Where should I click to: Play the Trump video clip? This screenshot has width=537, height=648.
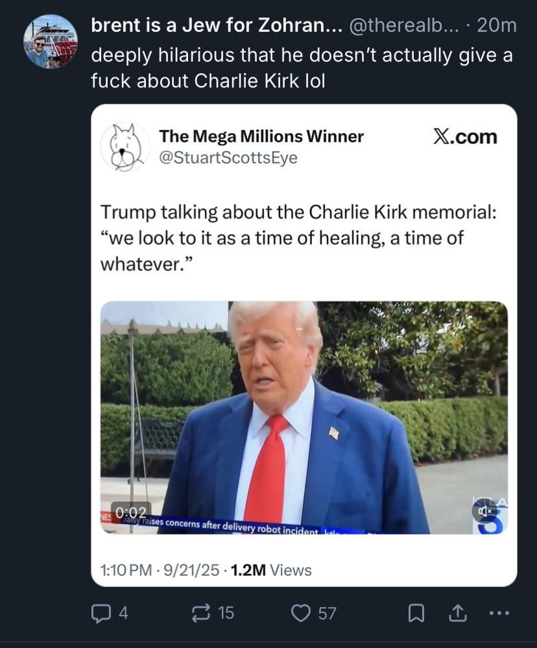[x=304, y=417]
